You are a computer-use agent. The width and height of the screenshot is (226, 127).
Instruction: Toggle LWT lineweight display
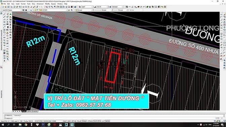[103, 121]
